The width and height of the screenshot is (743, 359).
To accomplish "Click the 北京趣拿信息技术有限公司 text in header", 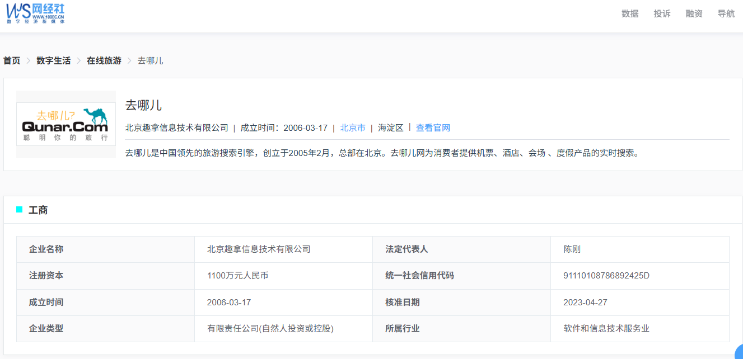I will click(177, 127).
